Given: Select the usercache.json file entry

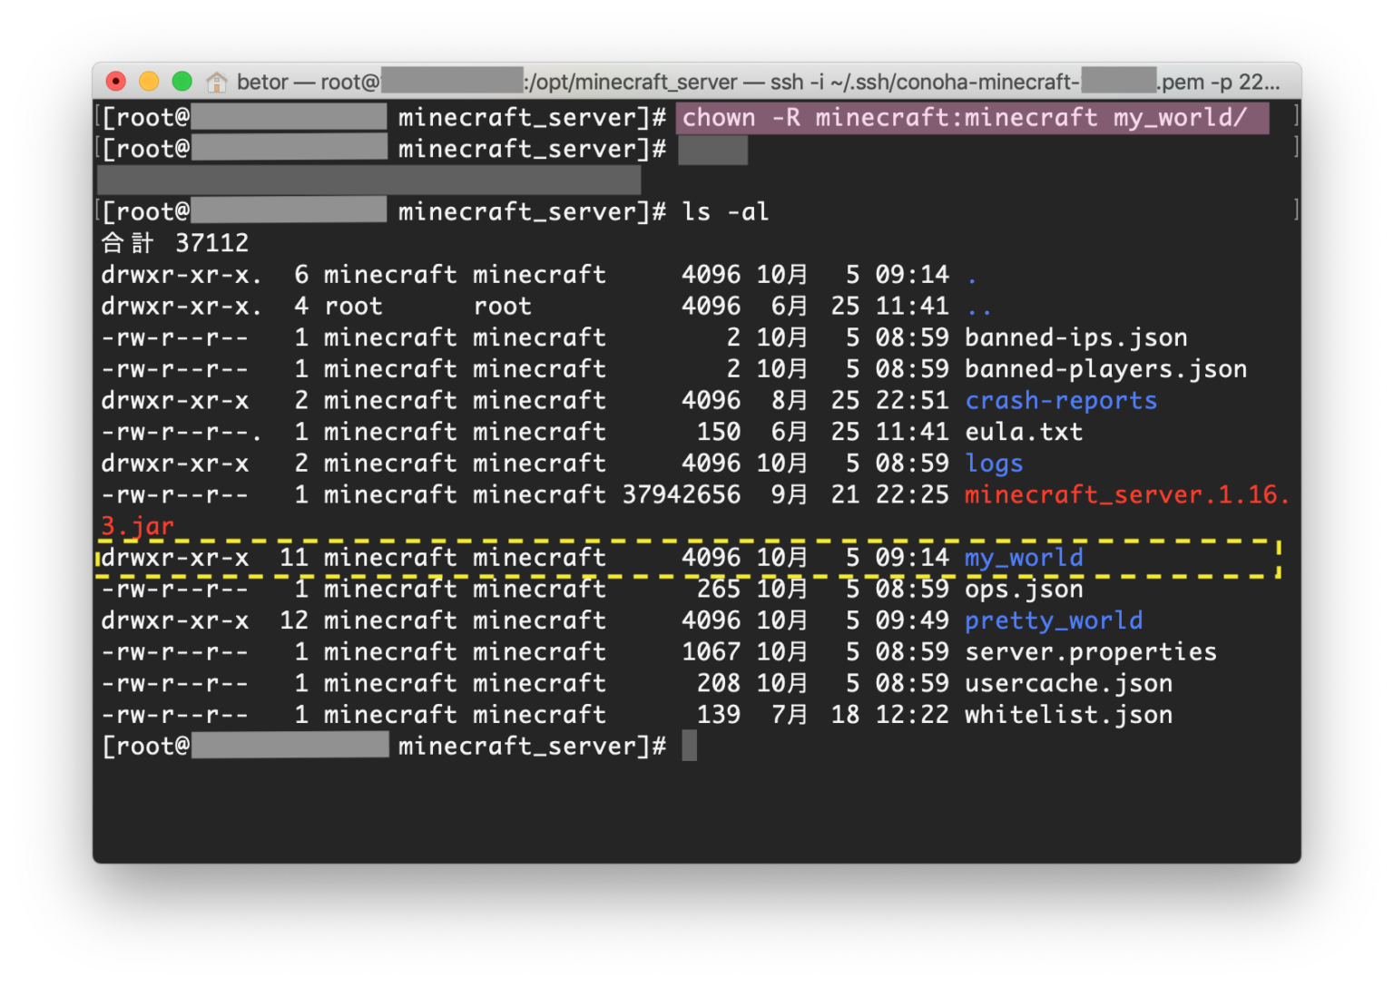Looking at the screenshot, I should click(1068, 683).
